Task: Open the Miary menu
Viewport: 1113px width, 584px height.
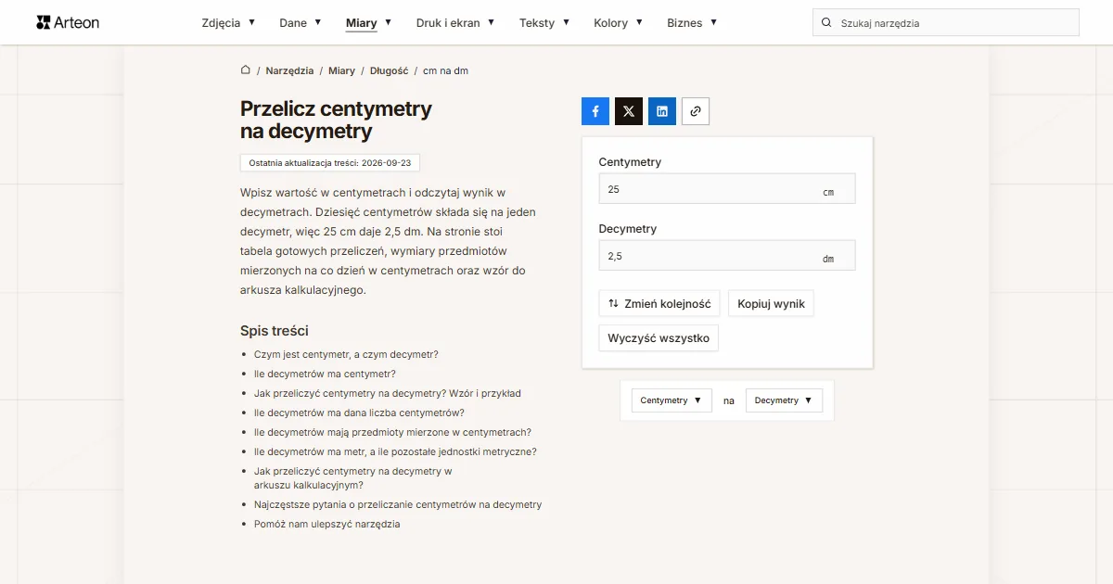Action: coord(368,22)
